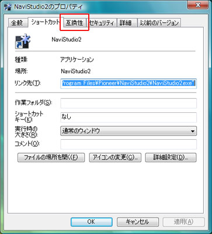This screenshot has height=234, width=212.
Task: Click the キャンセル button
Action: (137, 222)
